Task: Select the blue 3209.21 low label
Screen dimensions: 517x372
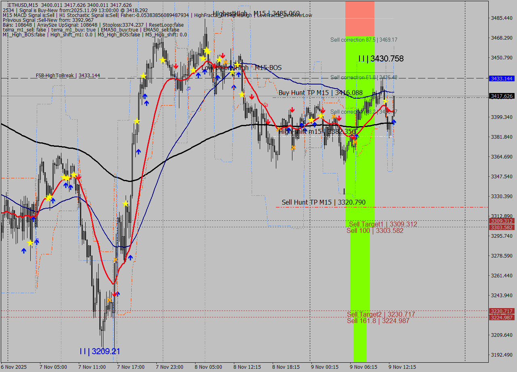Action: [100, 351]
